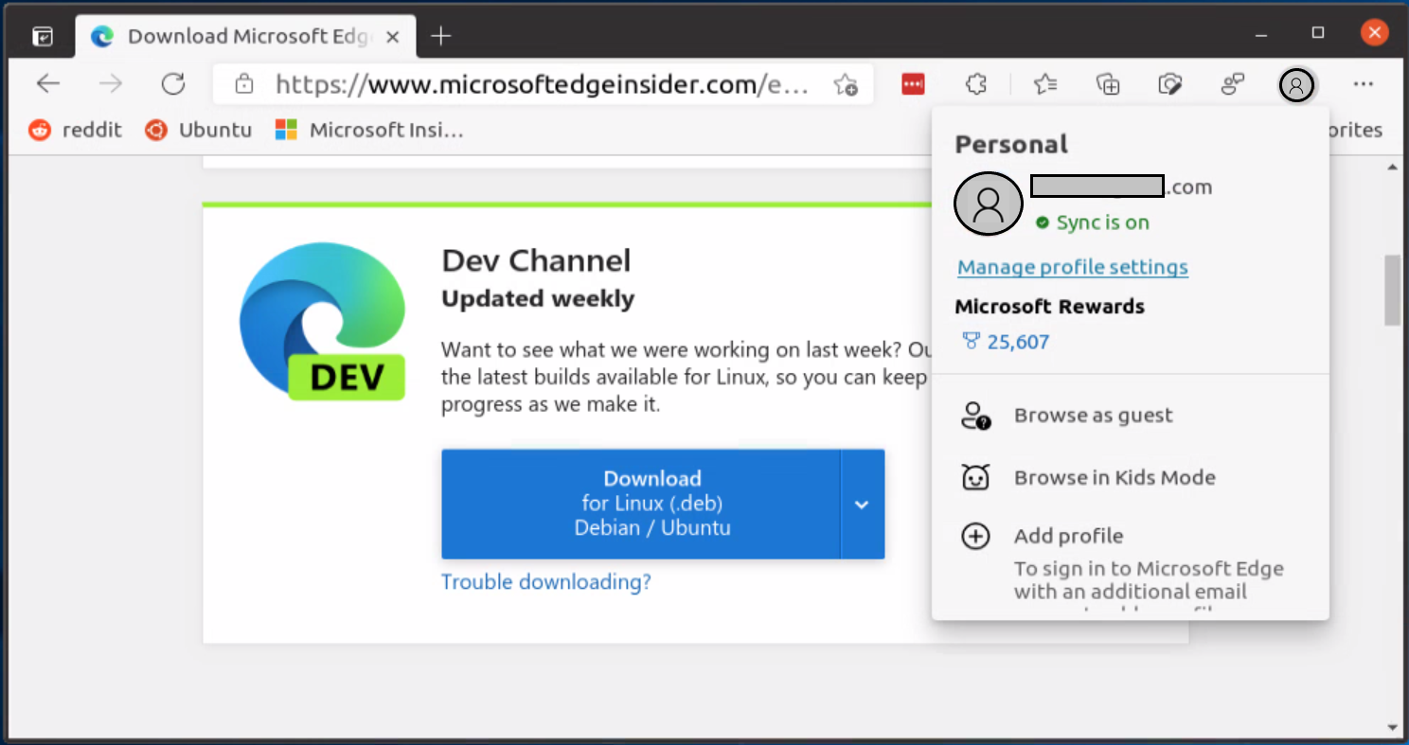1409x745 pixels.
Task: Click the profile avatar in the toolbar
Action: 1297,84
